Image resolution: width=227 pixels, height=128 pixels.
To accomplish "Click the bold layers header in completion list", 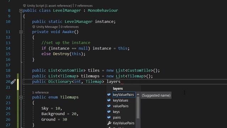I will [118, 89].
